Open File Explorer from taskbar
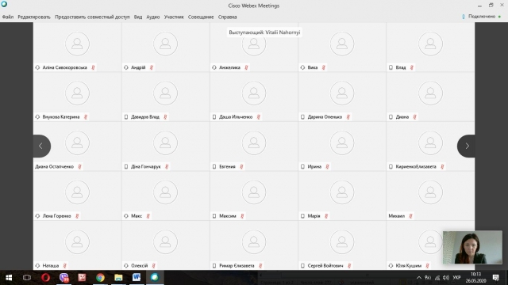Viewport: 508px width, 285px height. coord(118,278)
